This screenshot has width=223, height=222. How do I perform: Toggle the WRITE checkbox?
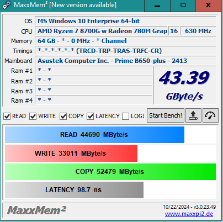click(x=33, y=117)
